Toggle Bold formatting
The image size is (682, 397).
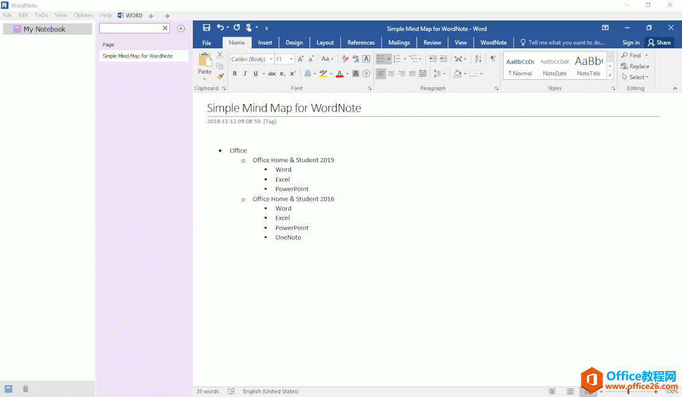234,74
